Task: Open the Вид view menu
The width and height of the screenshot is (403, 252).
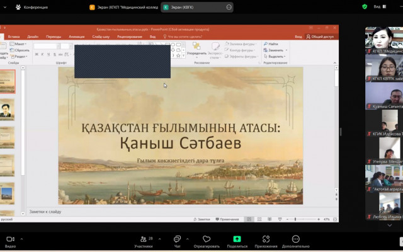Action: (x=378, y=7)
